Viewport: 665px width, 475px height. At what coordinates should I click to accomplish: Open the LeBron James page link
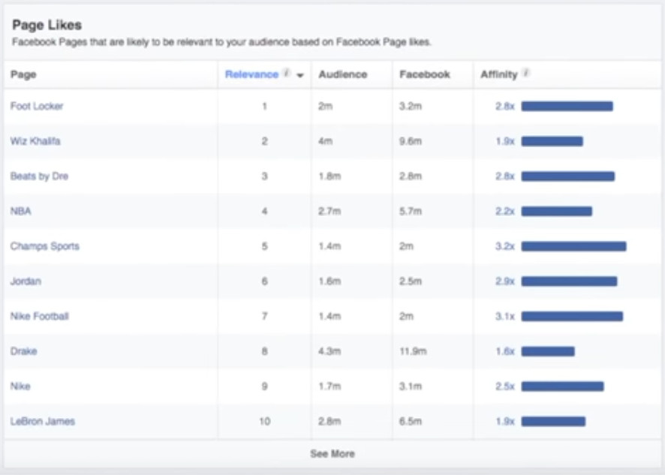point(43,421)
